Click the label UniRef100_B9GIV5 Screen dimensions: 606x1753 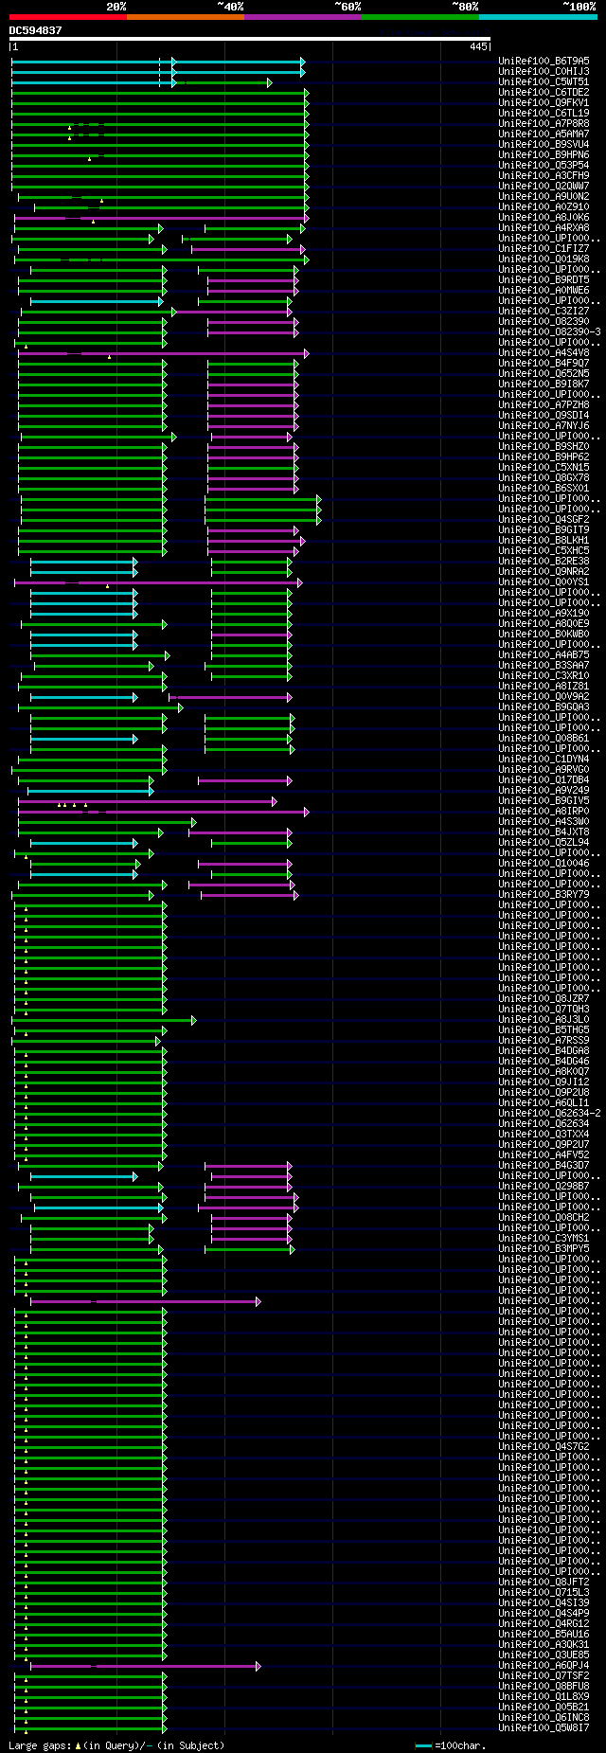[x=544, y=800]
